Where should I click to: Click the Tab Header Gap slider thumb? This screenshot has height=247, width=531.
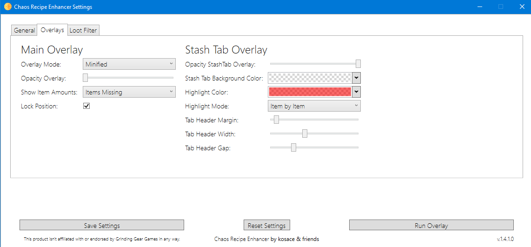click(293, 147)
